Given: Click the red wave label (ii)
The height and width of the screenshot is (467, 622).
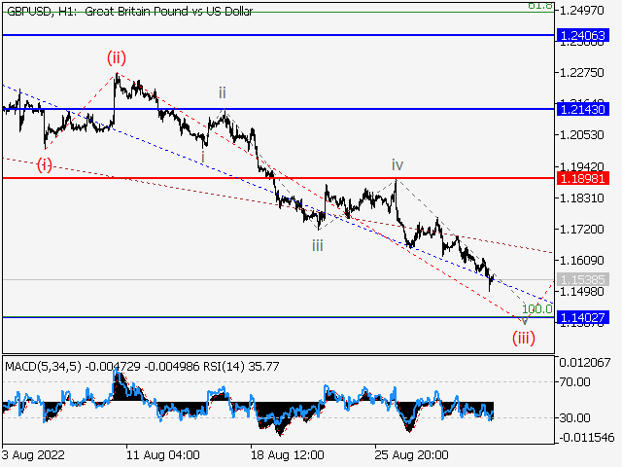Looking at the screenshot, I should tap(117, 57).
